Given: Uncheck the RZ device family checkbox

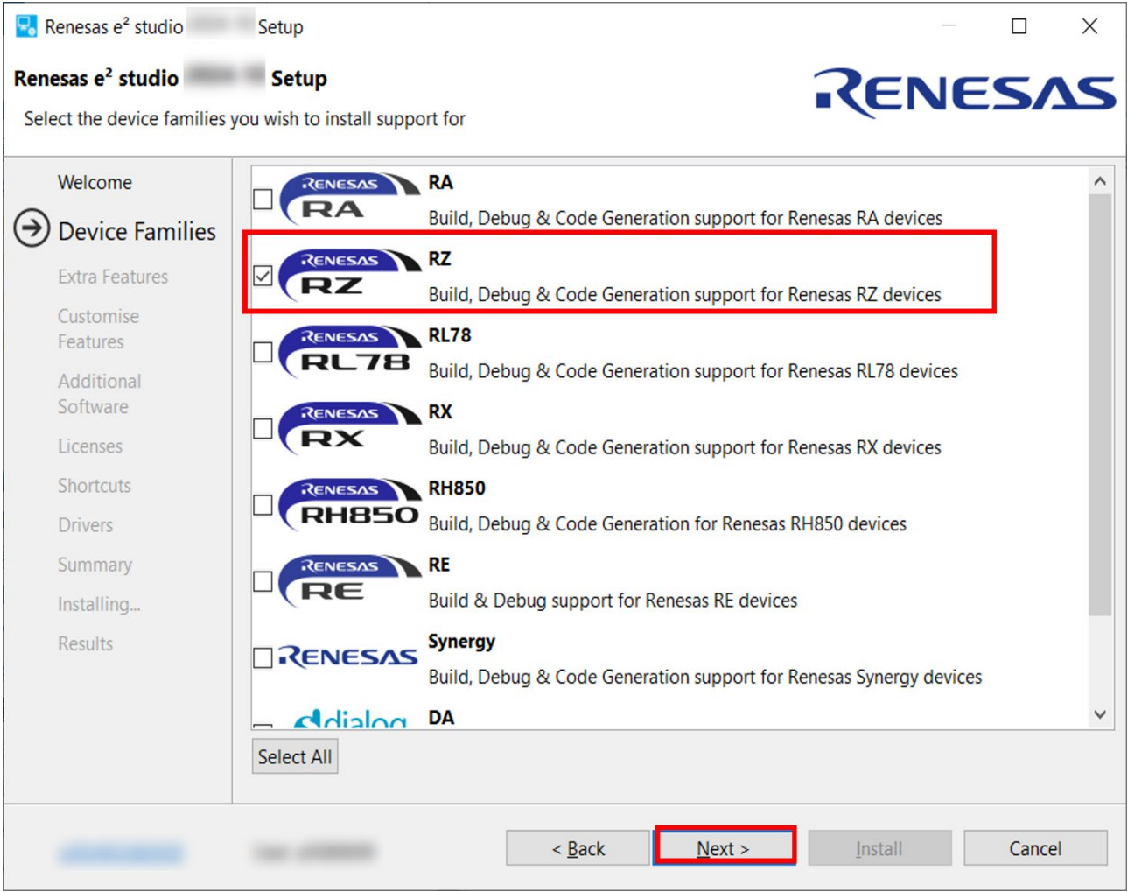Looking at the screenshot, I should point(263,276).
